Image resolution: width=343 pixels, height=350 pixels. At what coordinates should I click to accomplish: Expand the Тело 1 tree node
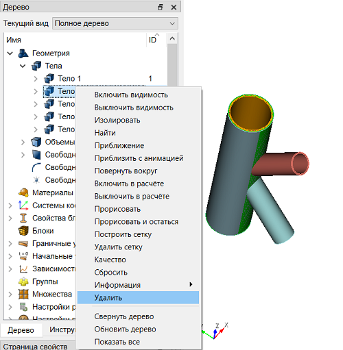[x=36, y=79]
